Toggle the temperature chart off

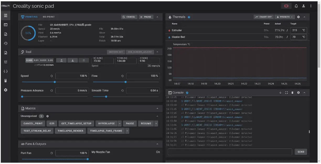pyautogui.click(x=263, y=17)
